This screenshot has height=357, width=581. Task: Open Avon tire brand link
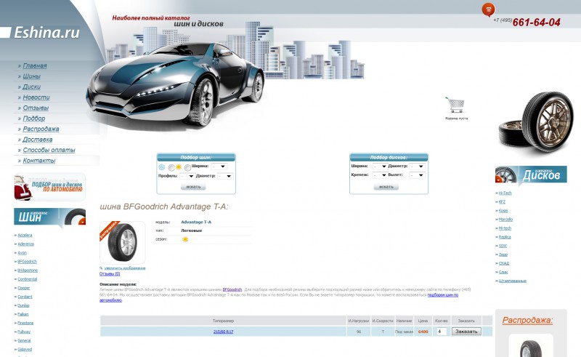coord(23,253)
